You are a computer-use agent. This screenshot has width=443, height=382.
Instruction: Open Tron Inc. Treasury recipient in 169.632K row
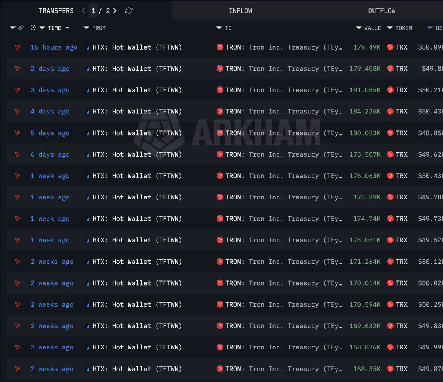[284, 326]
